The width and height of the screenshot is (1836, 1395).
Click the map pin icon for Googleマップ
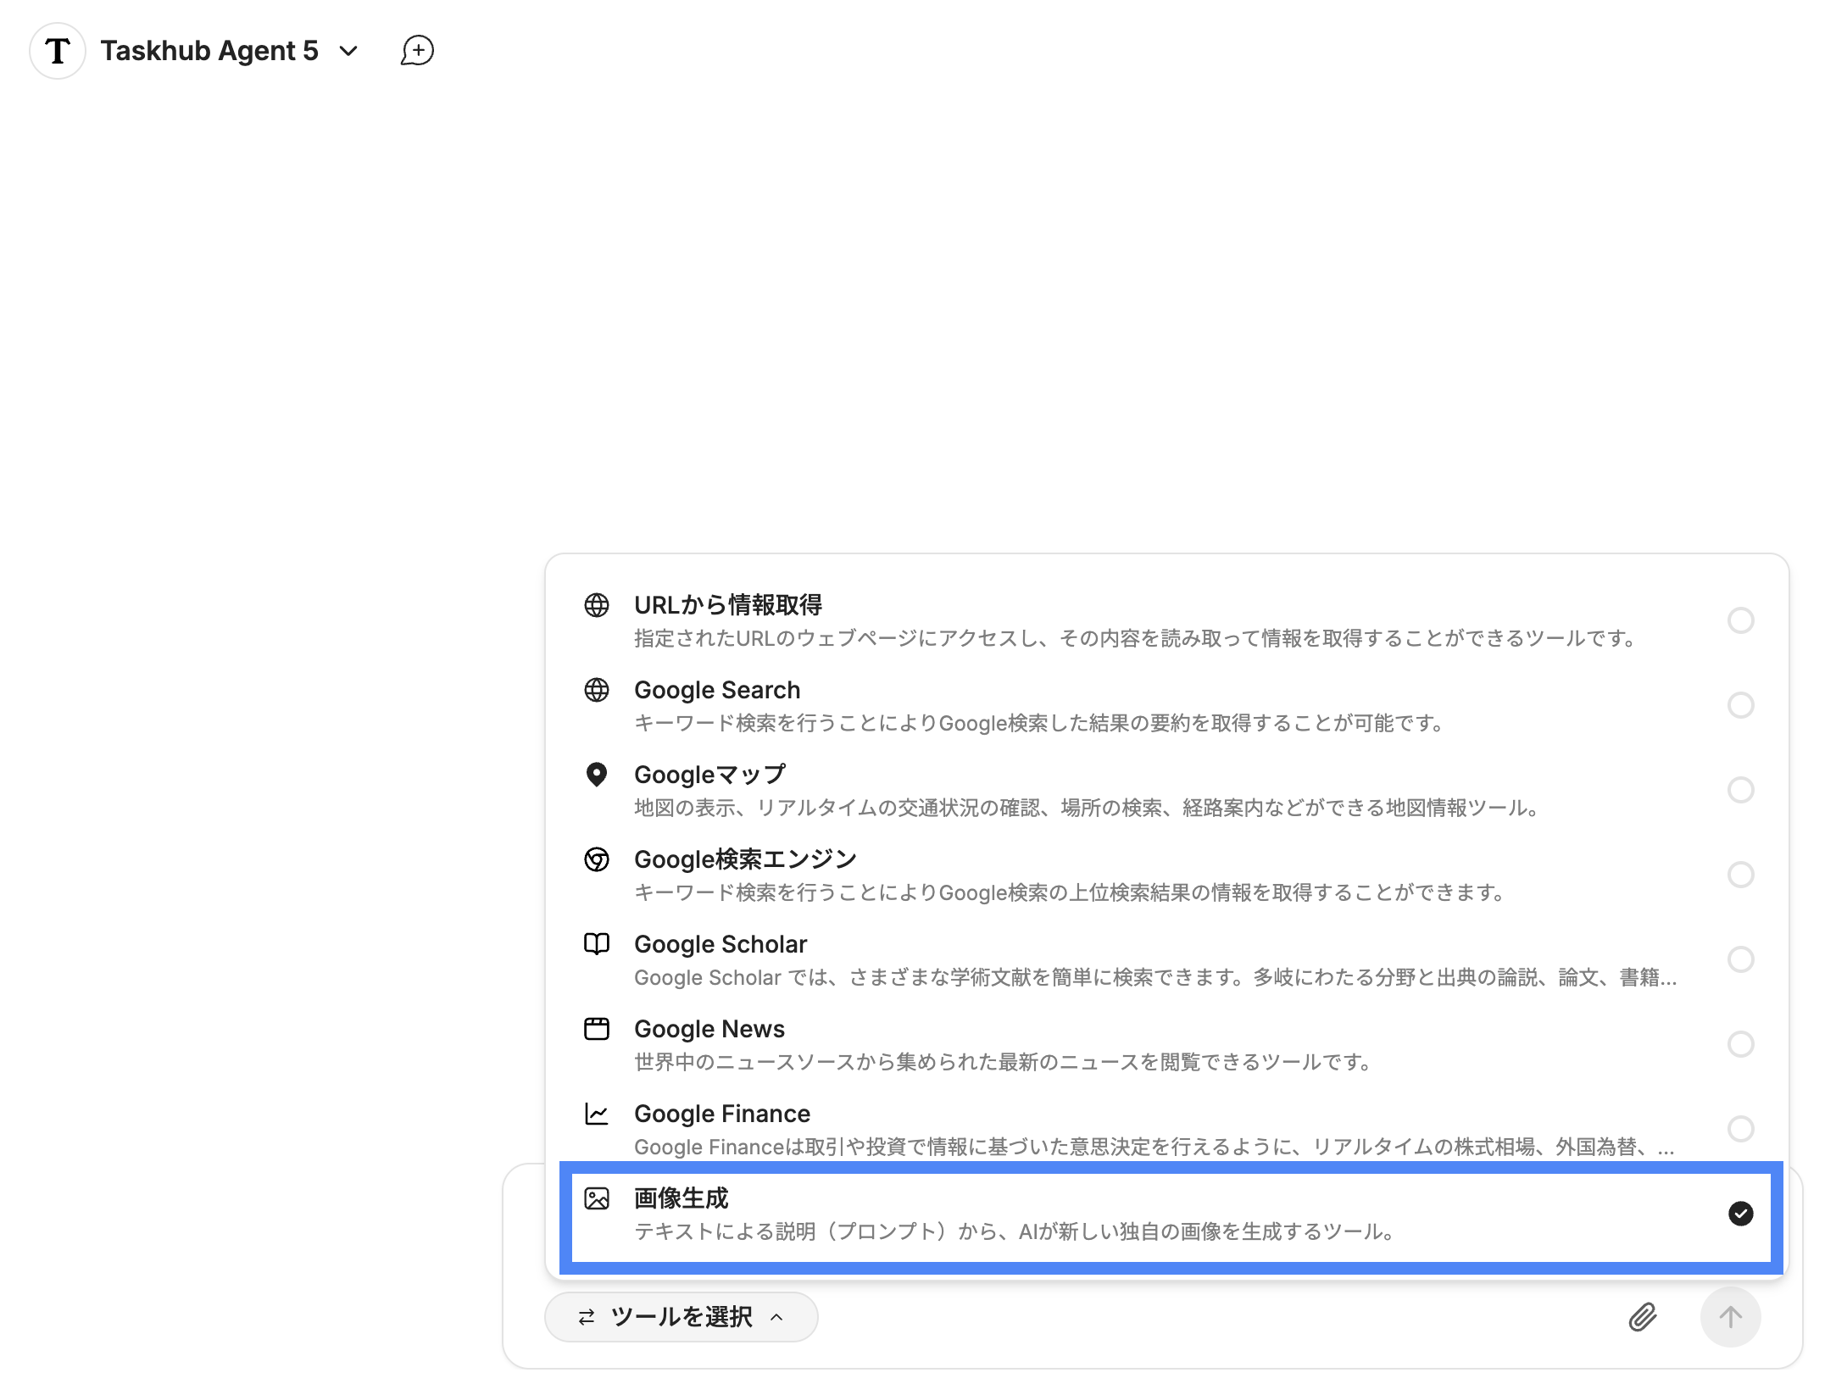tap(597, 775)
